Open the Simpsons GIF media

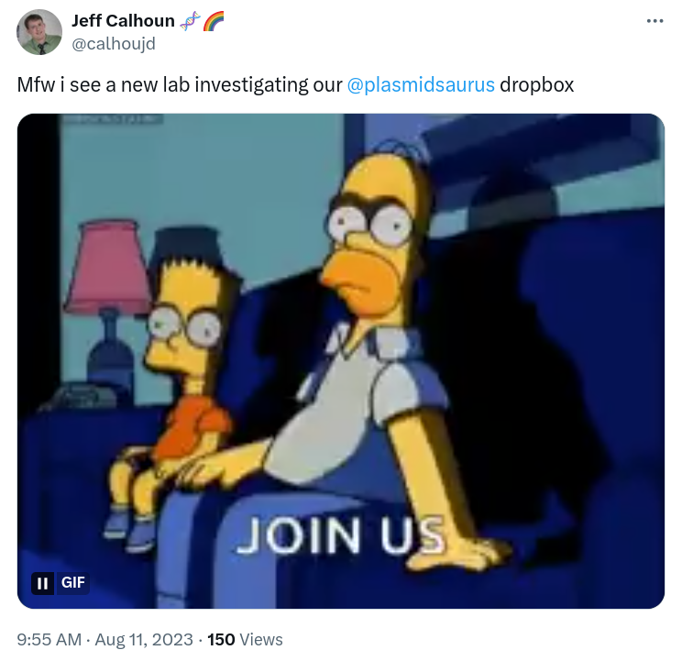(341, 361)
